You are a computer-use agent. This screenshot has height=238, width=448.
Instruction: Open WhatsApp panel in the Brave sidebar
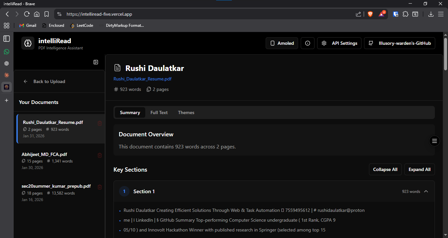pos(6,52)
